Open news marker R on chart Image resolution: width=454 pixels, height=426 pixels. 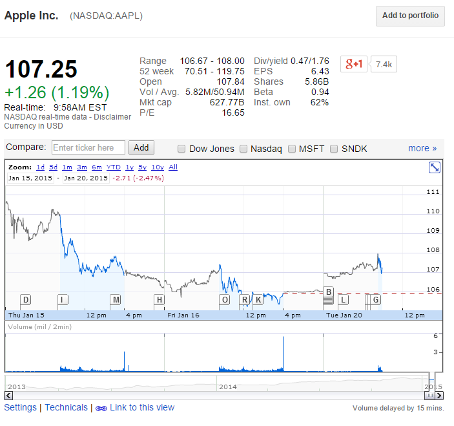click(244, 300)
